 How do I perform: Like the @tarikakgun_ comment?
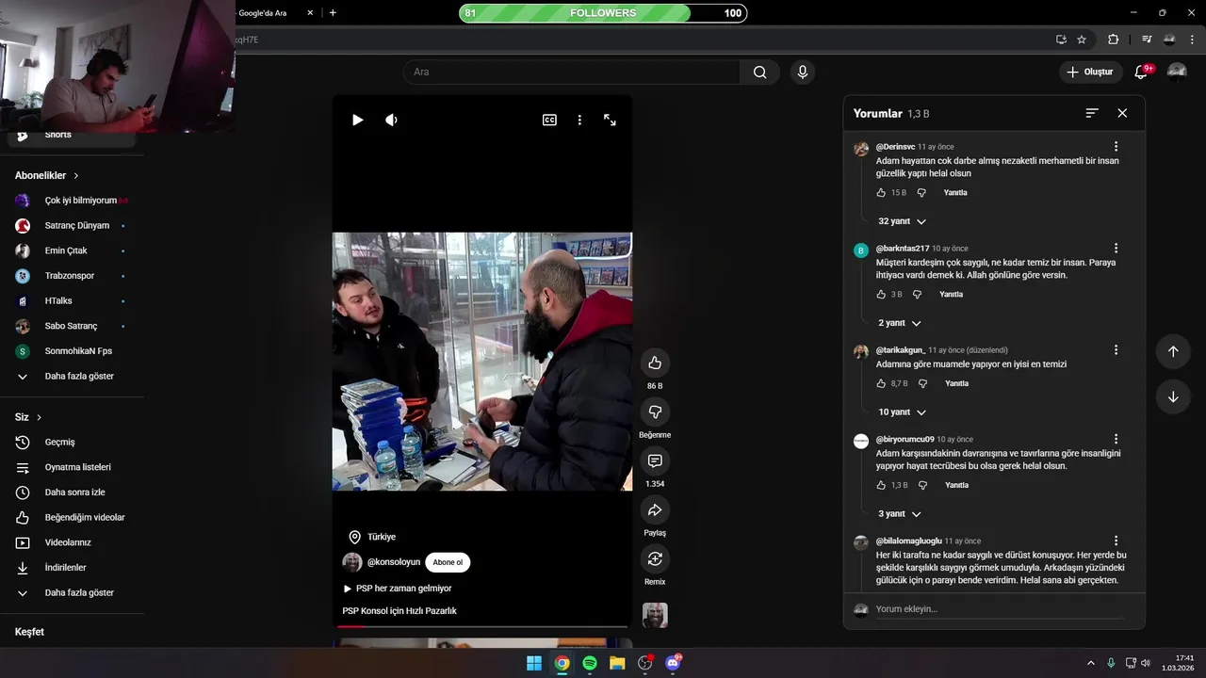coord(881,383)
